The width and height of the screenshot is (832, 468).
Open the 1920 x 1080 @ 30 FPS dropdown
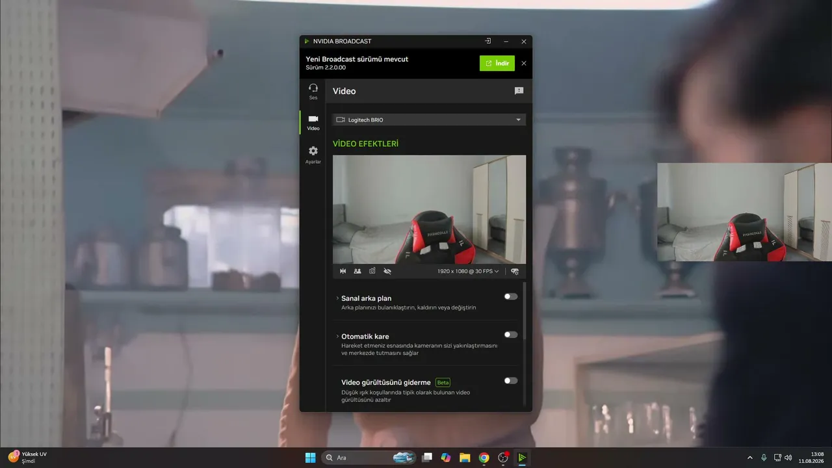click(x=468, y=271)
